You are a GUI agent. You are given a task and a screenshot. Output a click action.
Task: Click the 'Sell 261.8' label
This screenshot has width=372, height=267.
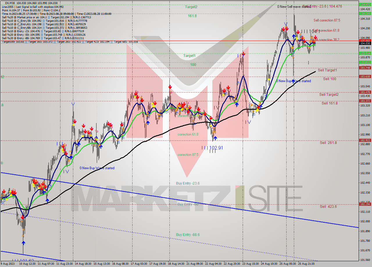point(328,143)
